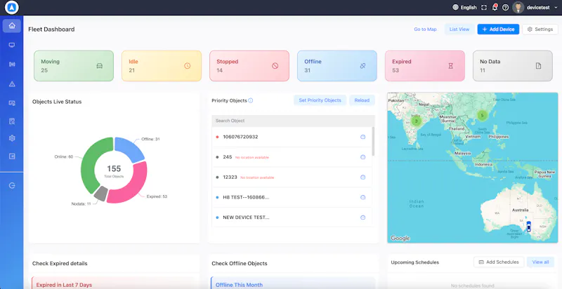
Task: Select priority object 245
Action: tap(228, 157)
